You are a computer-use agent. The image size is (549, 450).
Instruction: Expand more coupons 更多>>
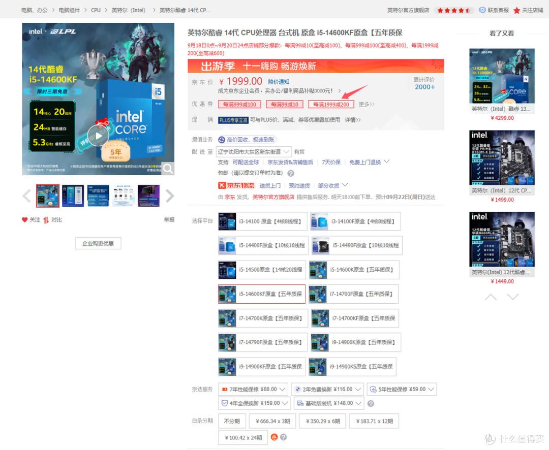click(367, 104)
